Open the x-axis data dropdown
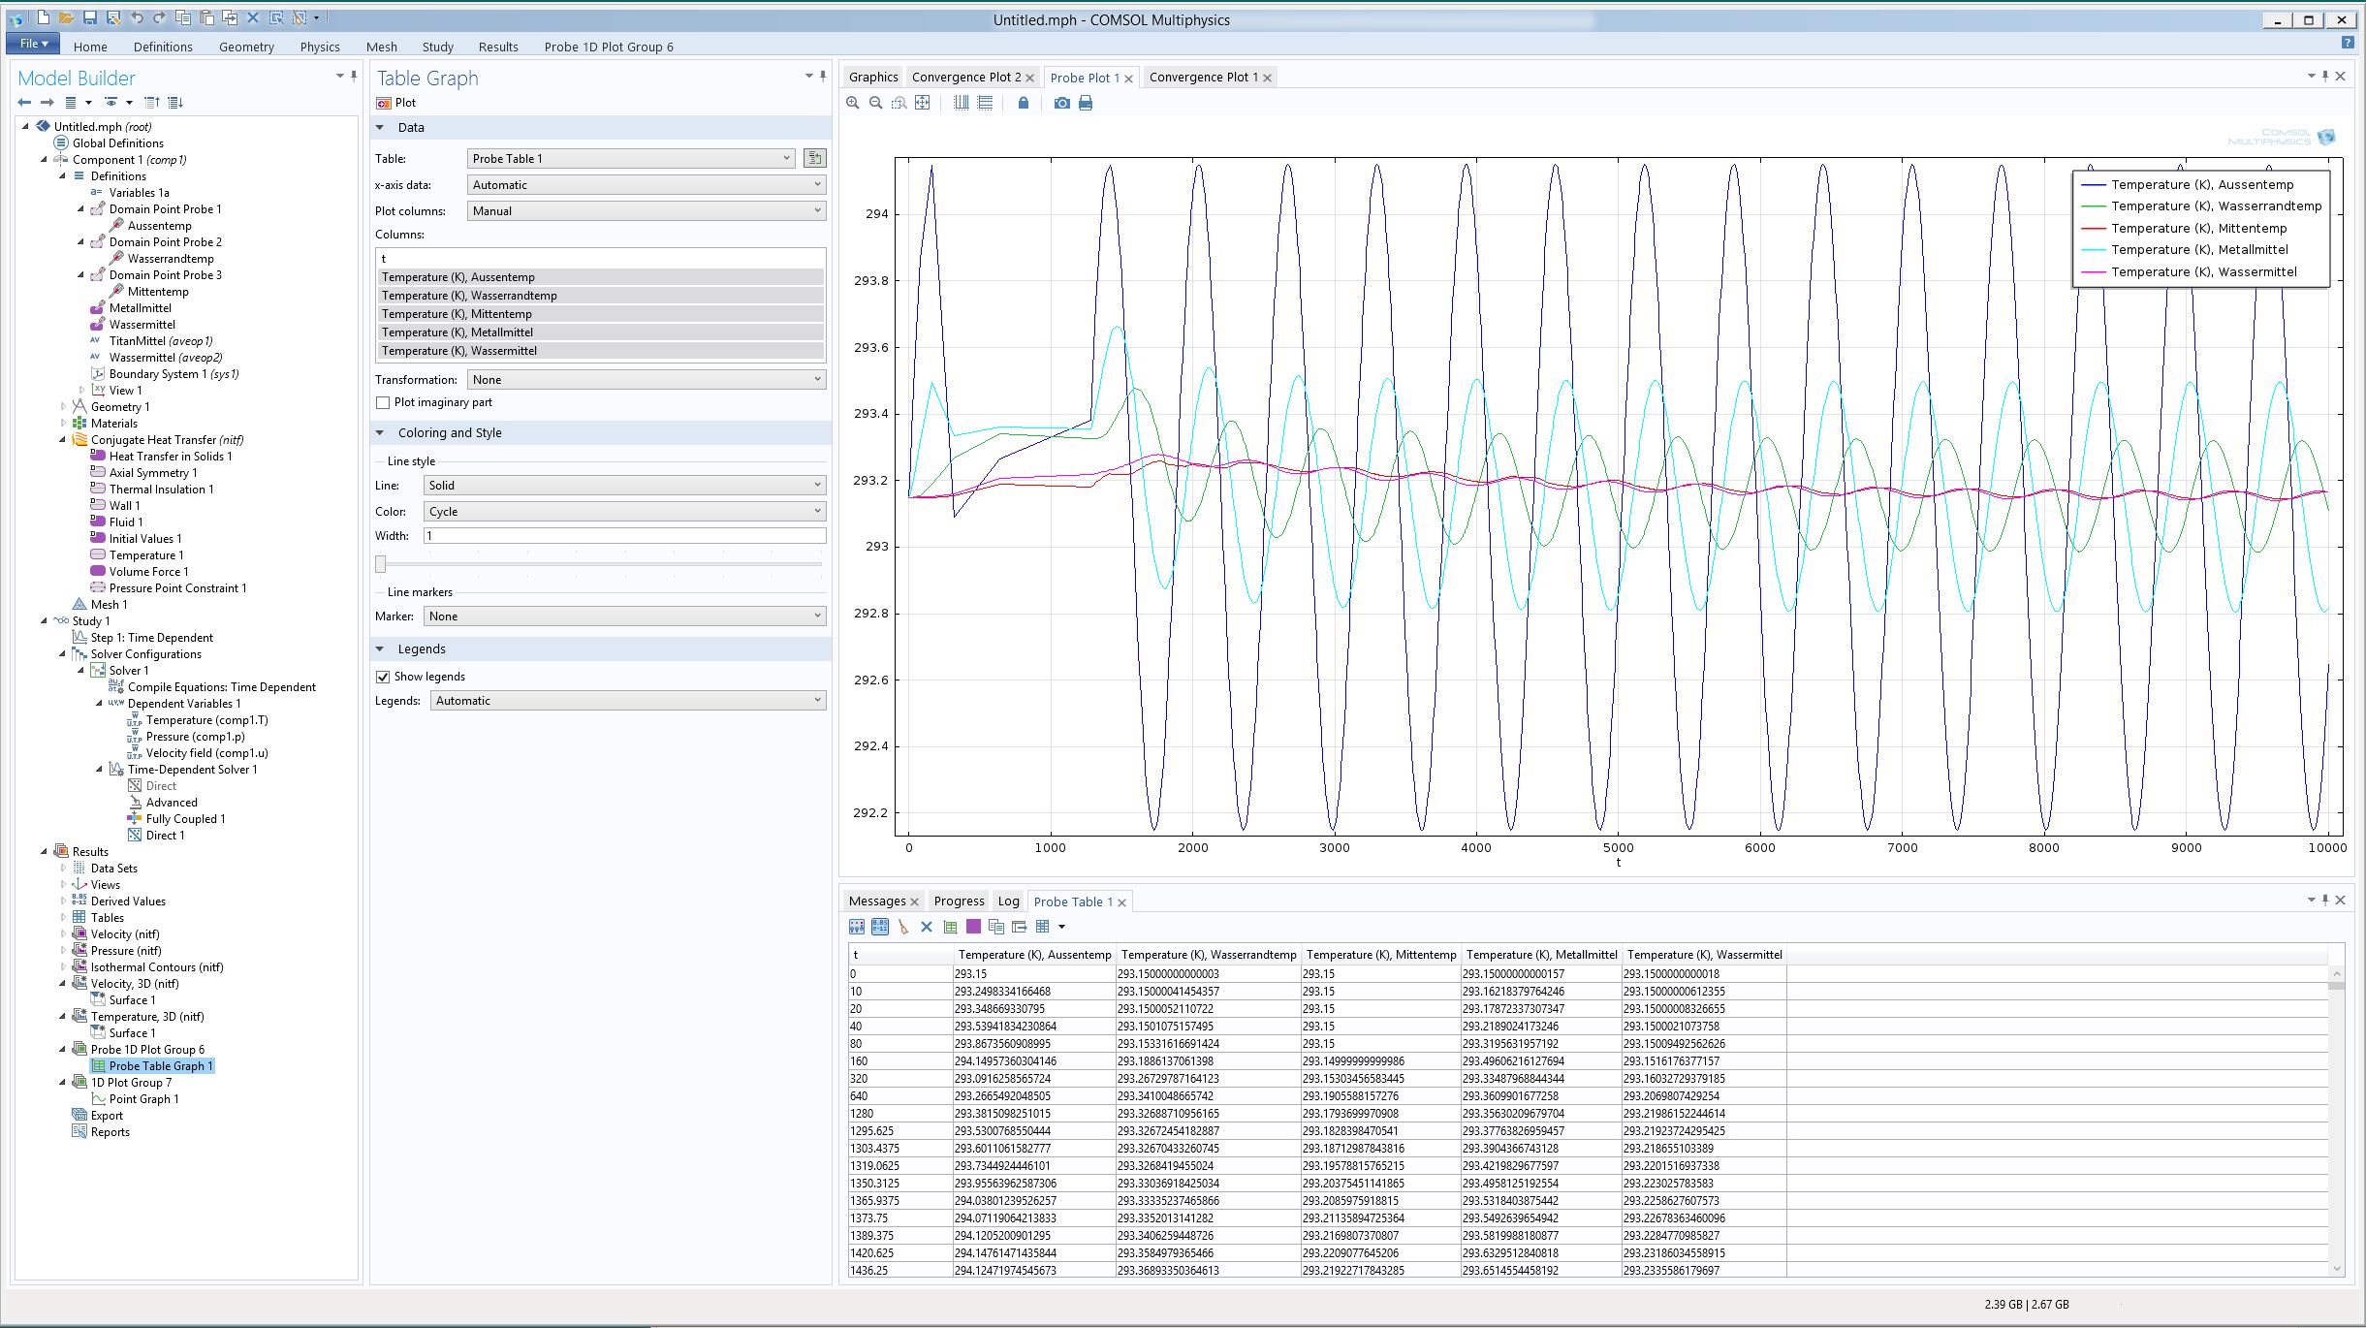Viewport: 2366px width, 1328px height. [x=646, y=185]
